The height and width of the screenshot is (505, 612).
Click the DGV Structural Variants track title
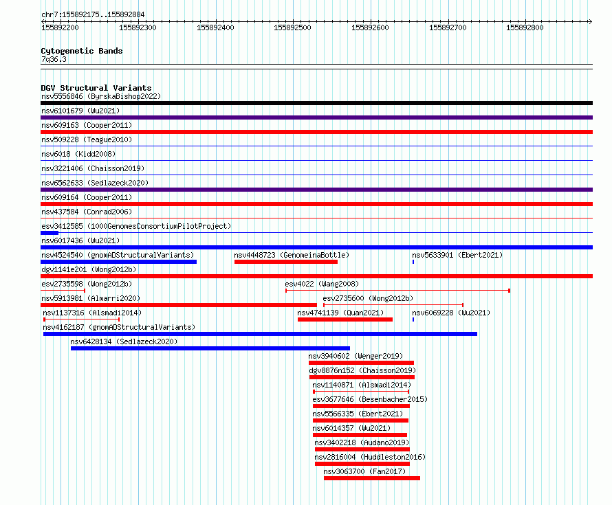click(96, 88)
